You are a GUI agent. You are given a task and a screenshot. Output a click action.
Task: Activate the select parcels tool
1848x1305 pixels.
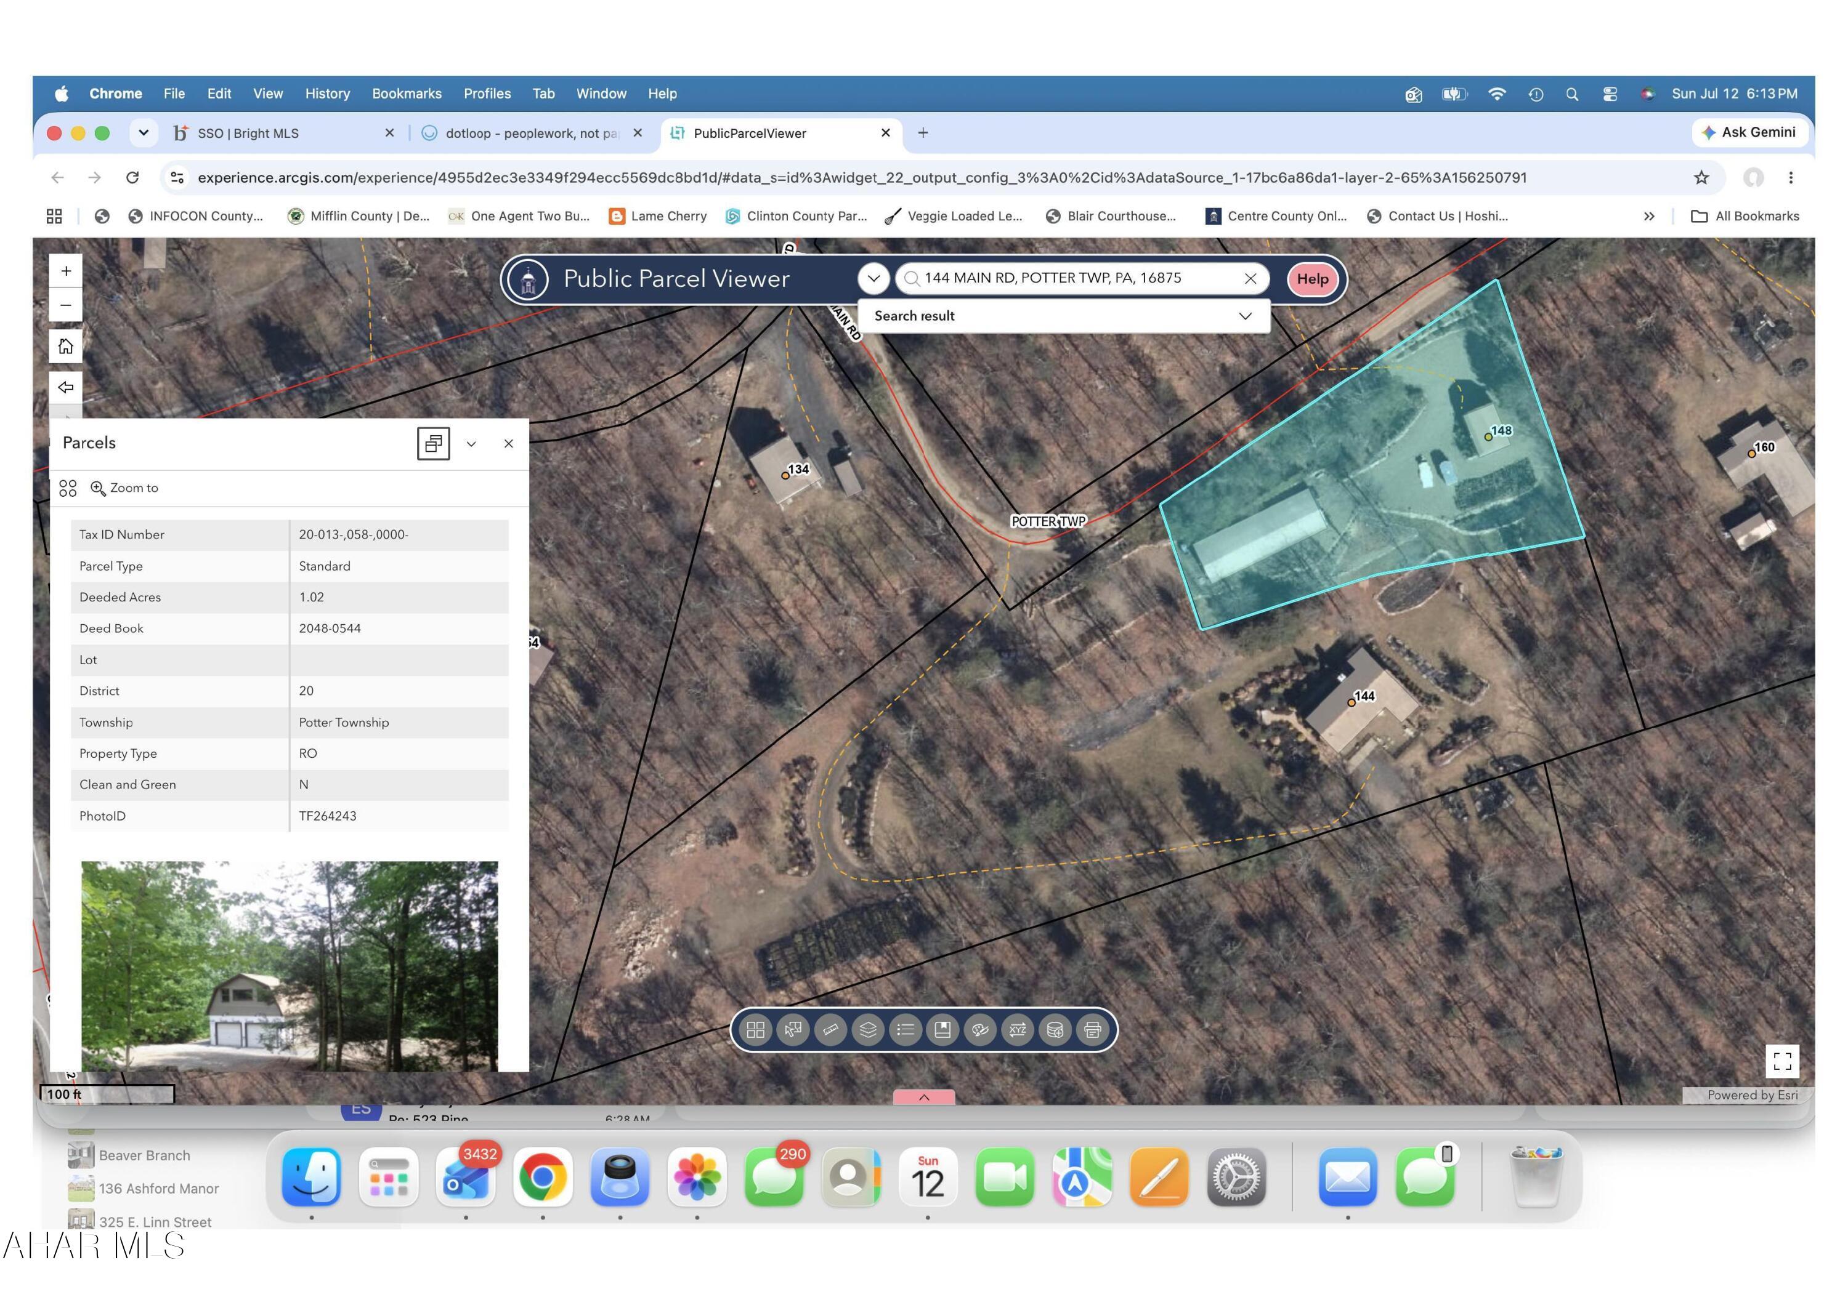793,1029
